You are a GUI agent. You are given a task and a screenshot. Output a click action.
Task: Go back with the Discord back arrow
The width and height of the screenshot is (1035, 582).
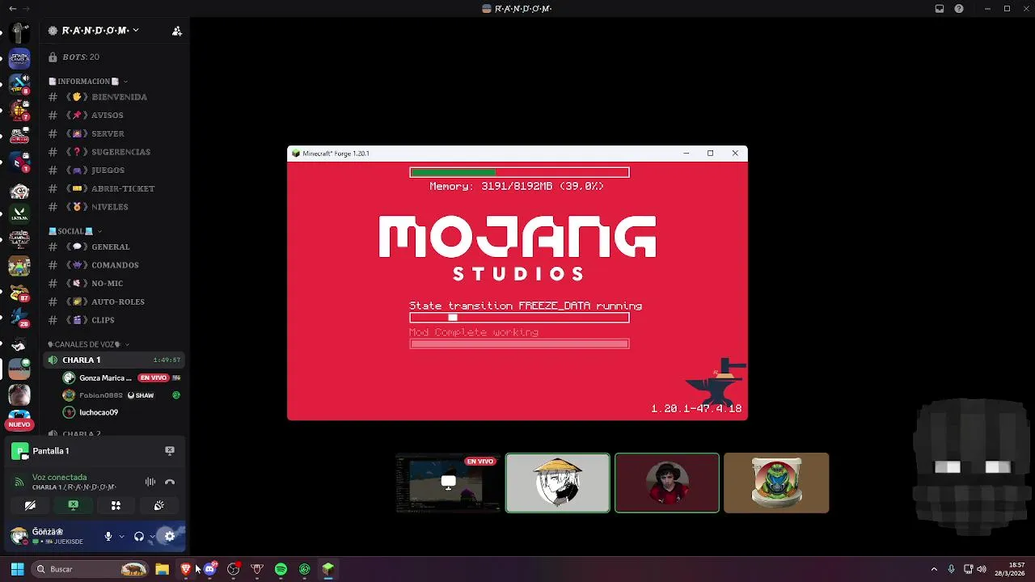(x=12, y=9)
